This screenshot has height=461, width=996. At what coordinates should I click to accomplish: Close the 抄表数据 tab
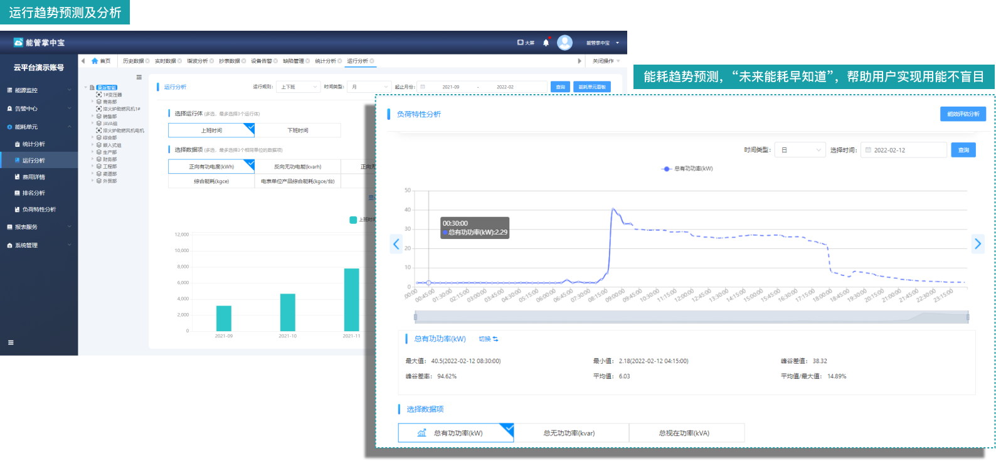(243, 61)
